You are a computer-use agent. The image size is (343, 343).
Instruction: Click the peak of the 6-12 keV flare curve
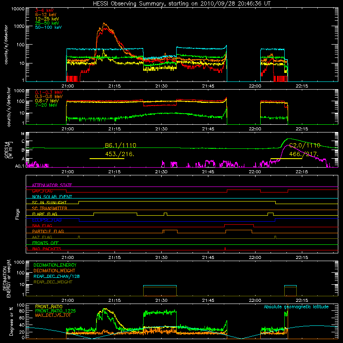[104, 23]
